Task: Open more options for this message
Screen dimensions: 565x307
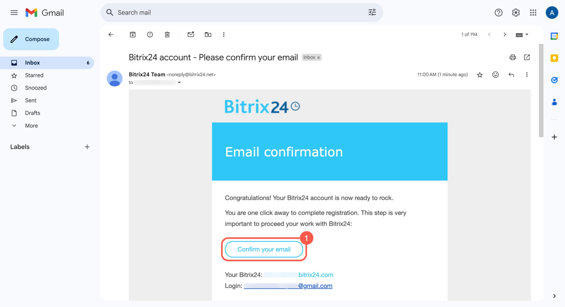Action: [x=527, y=75]
